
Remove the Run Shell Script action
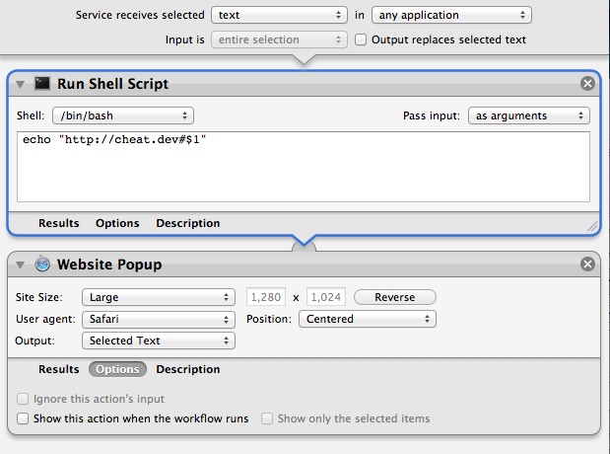587,84
